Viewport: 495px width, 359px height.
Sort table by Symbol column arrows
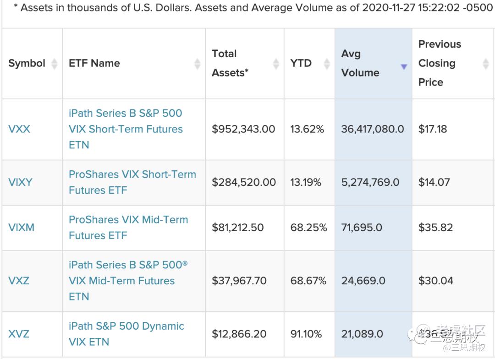[x=55, y=64]
